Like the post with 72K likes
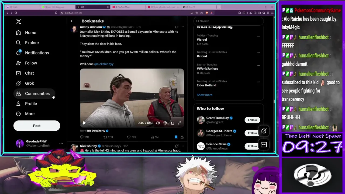The image size is (345, 194). 132,137
